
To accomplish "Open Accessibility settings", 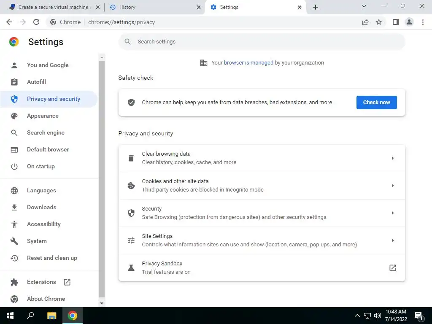I will point(49,224).
